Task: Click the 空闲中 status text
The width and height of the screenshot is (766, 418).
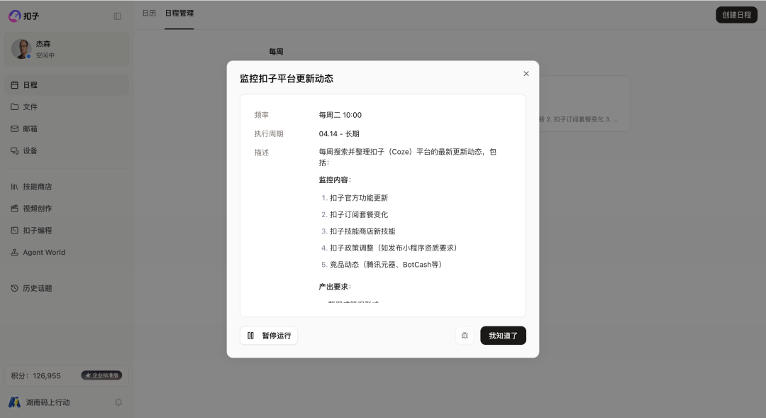Action: pos(45,56)
